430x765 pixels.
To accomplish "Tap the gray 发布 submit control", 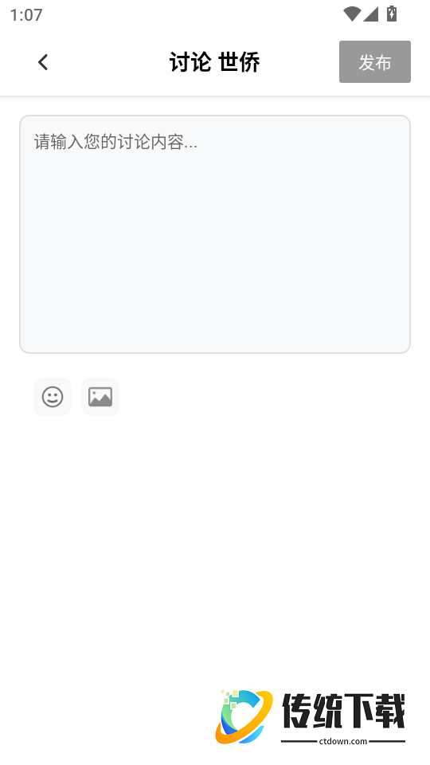I will click(x=375, y=62).
